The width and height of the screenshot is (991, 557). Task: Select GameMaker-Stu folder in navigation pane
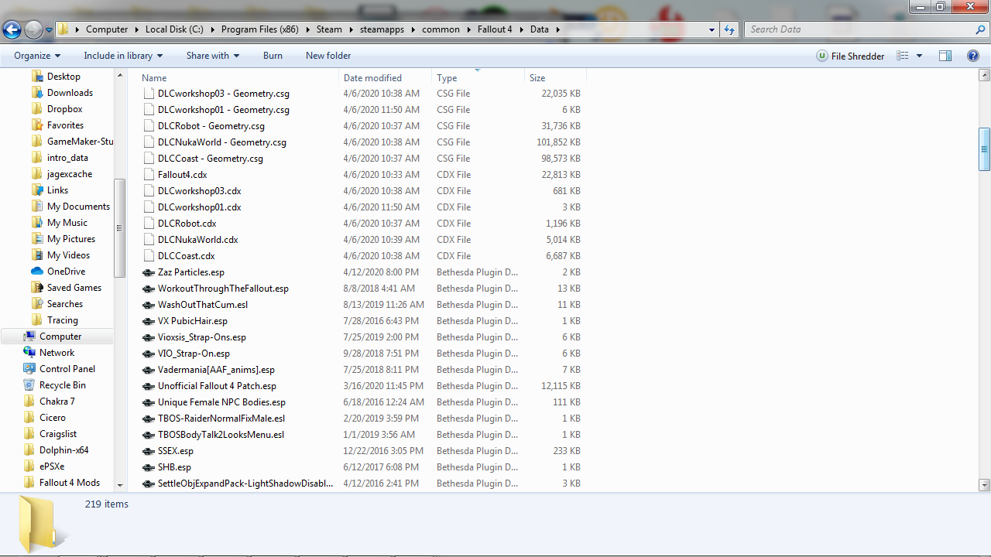[80, 141]
